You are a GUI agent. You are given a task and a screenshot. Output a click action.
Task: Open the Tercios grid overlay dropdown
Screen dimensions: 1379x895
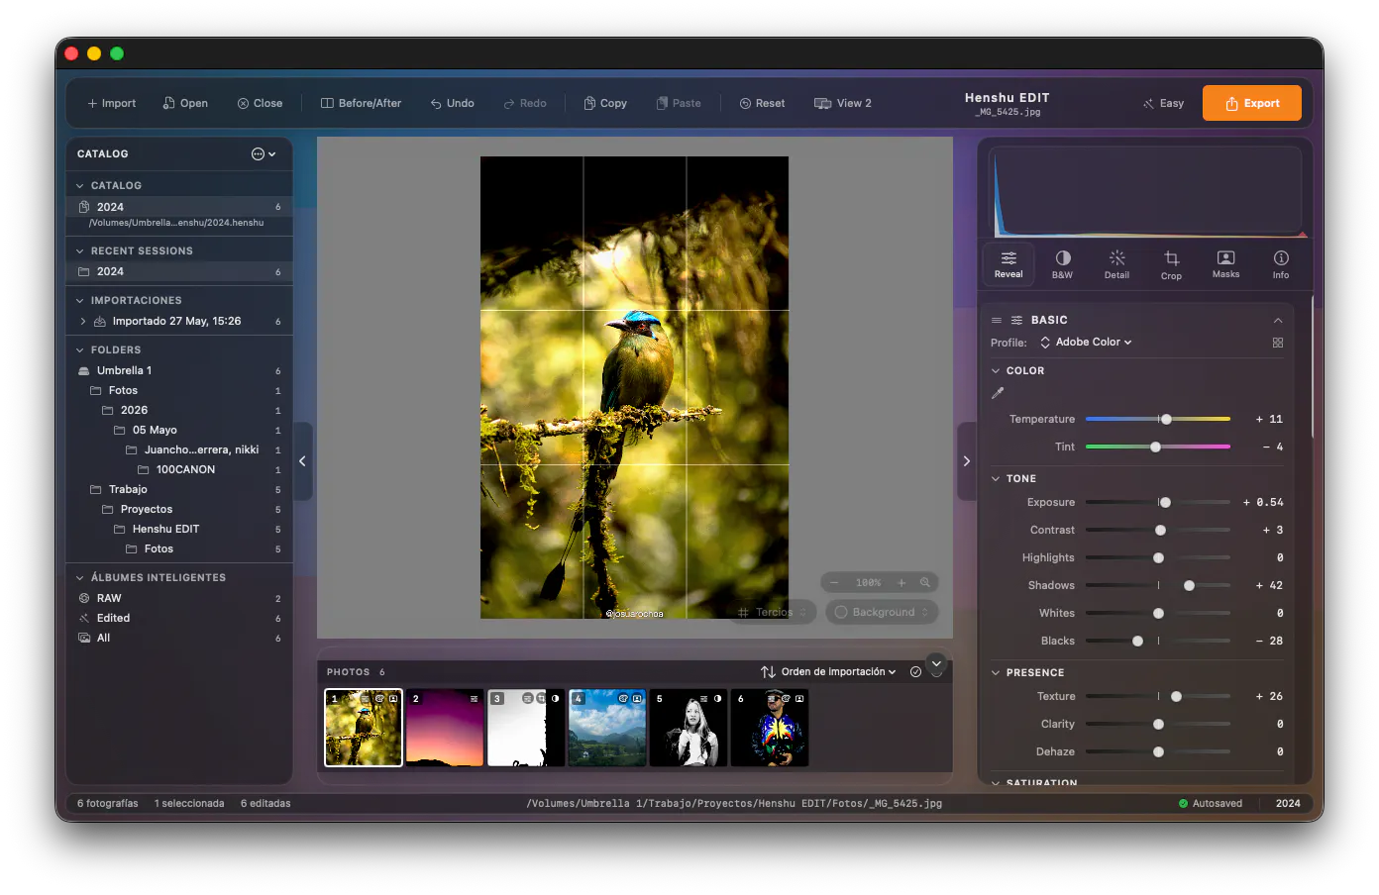[774, 613]
